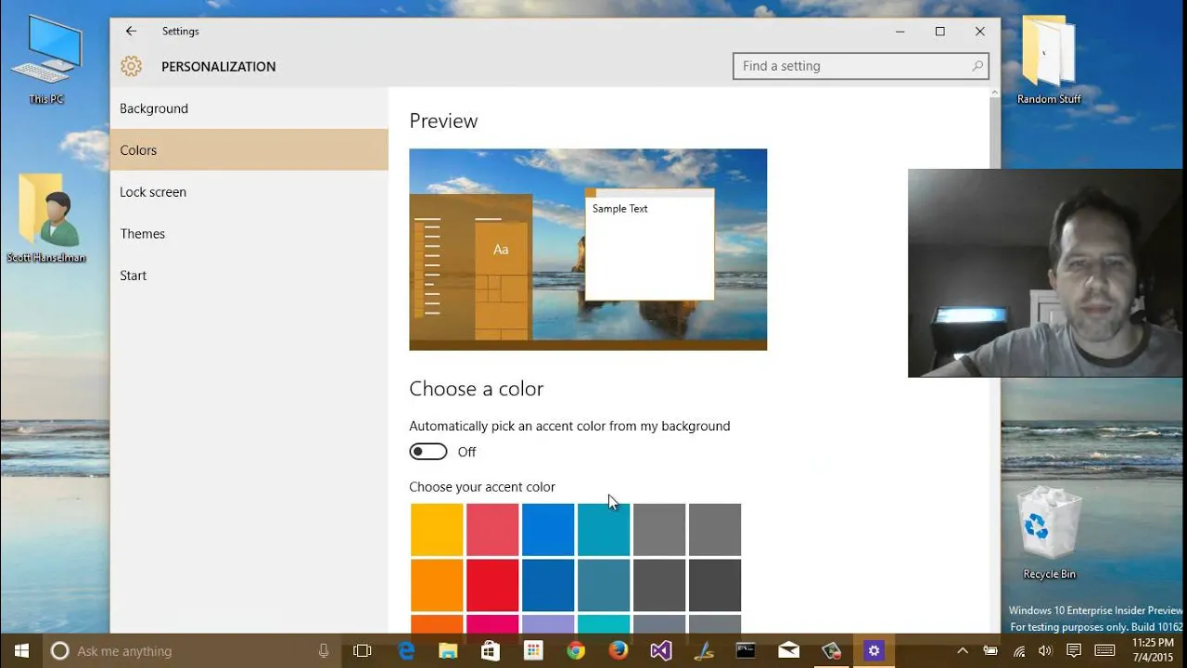This screenshot has width=1187, height=668.
Task: Pick the pure red accent swatch
Action: point(492,585)
